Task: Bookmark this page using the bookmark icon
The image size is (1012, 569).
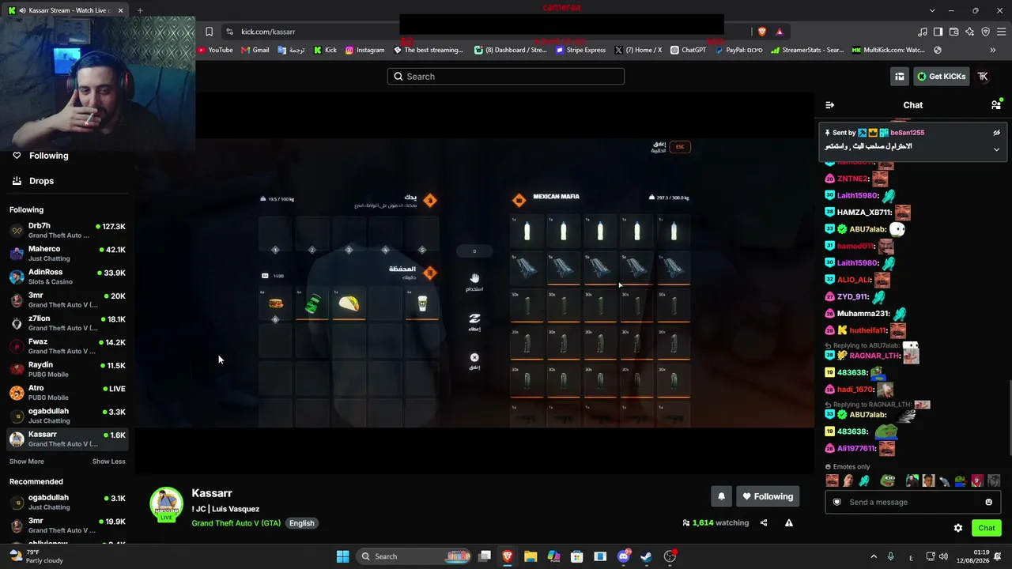Action: pyautogui.click(x=209, y=32)
